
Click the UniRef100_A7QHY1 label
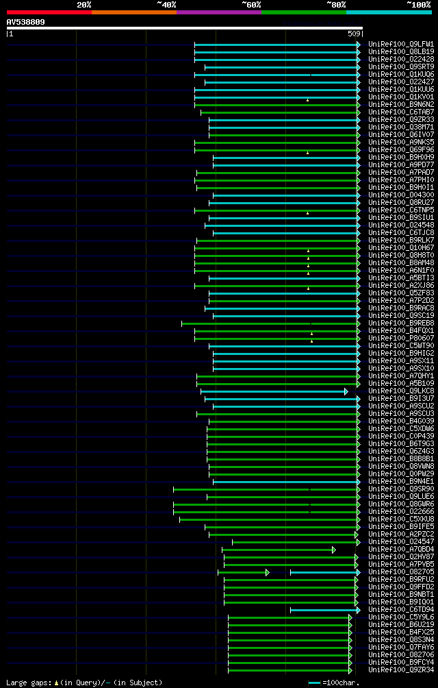(x=401, y=376)
